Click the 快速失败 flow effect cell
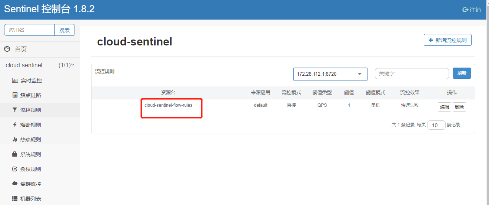The height and width of the screenshot is (205, 489). point(410,105)
